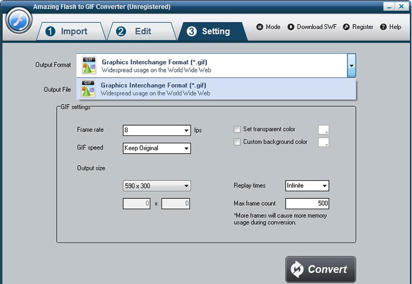Image resolution: width=412 pixels, height=284 pixels.
Task: Click the refresh icon on Convert button
Action: click(x=297, y=269)
